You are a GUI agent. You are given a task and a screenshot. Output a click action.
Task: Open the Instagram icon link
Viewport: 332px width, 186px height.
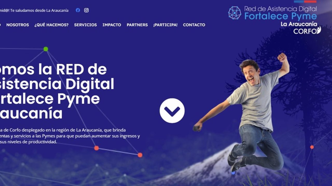pyautogui.click(x=86, y=10)
